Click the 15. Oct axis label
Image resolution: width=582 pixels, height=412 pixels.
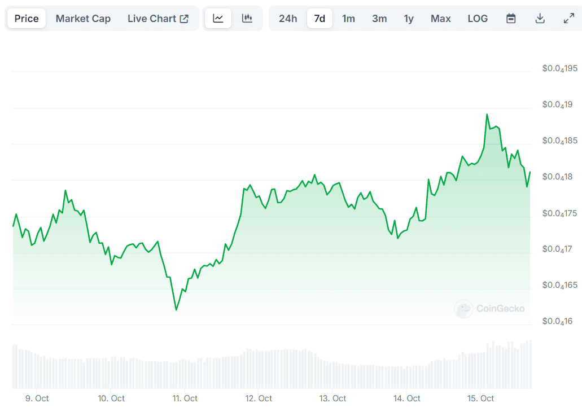[x=480, y=398]
